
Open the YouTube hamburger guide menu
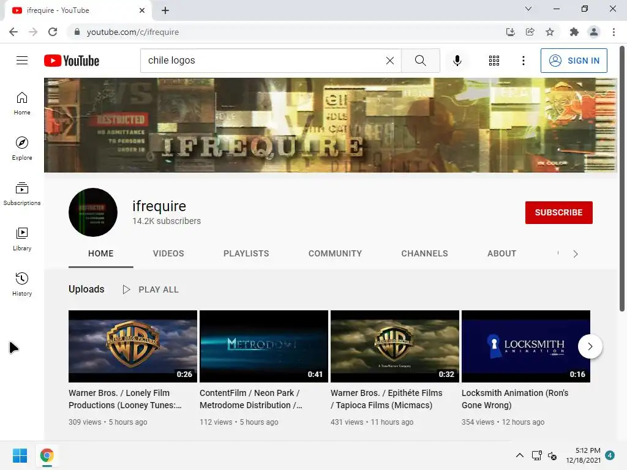click(x=22, y=61)
